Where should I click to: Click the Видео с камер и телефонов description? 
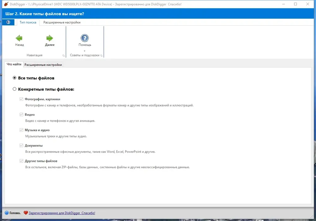pos(60,121)
